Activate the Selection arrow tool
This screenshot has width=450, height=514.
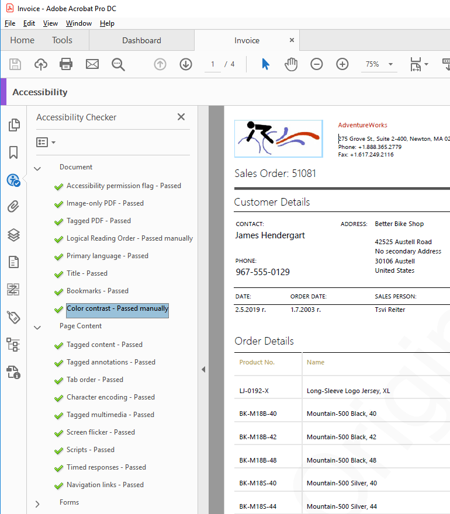coord(265,64)
